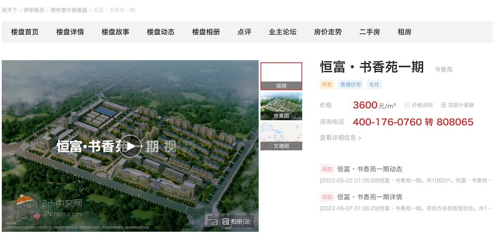Open the 恒富·书香苑一期详情 news link
Image resolution: width=493 pixels, height=234 pixels.
point(370,197)
